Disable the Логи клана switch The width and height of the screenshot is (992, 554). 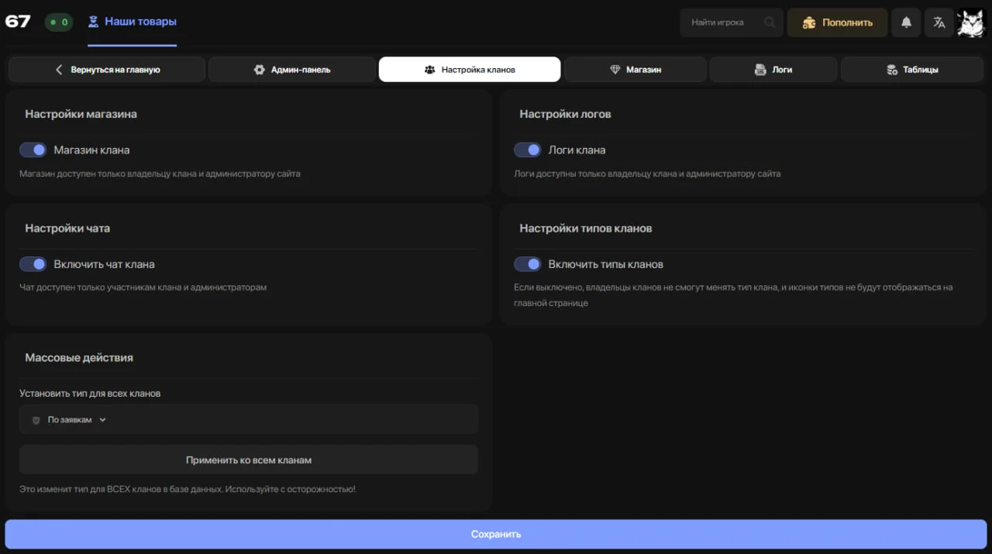click(528, 150)
